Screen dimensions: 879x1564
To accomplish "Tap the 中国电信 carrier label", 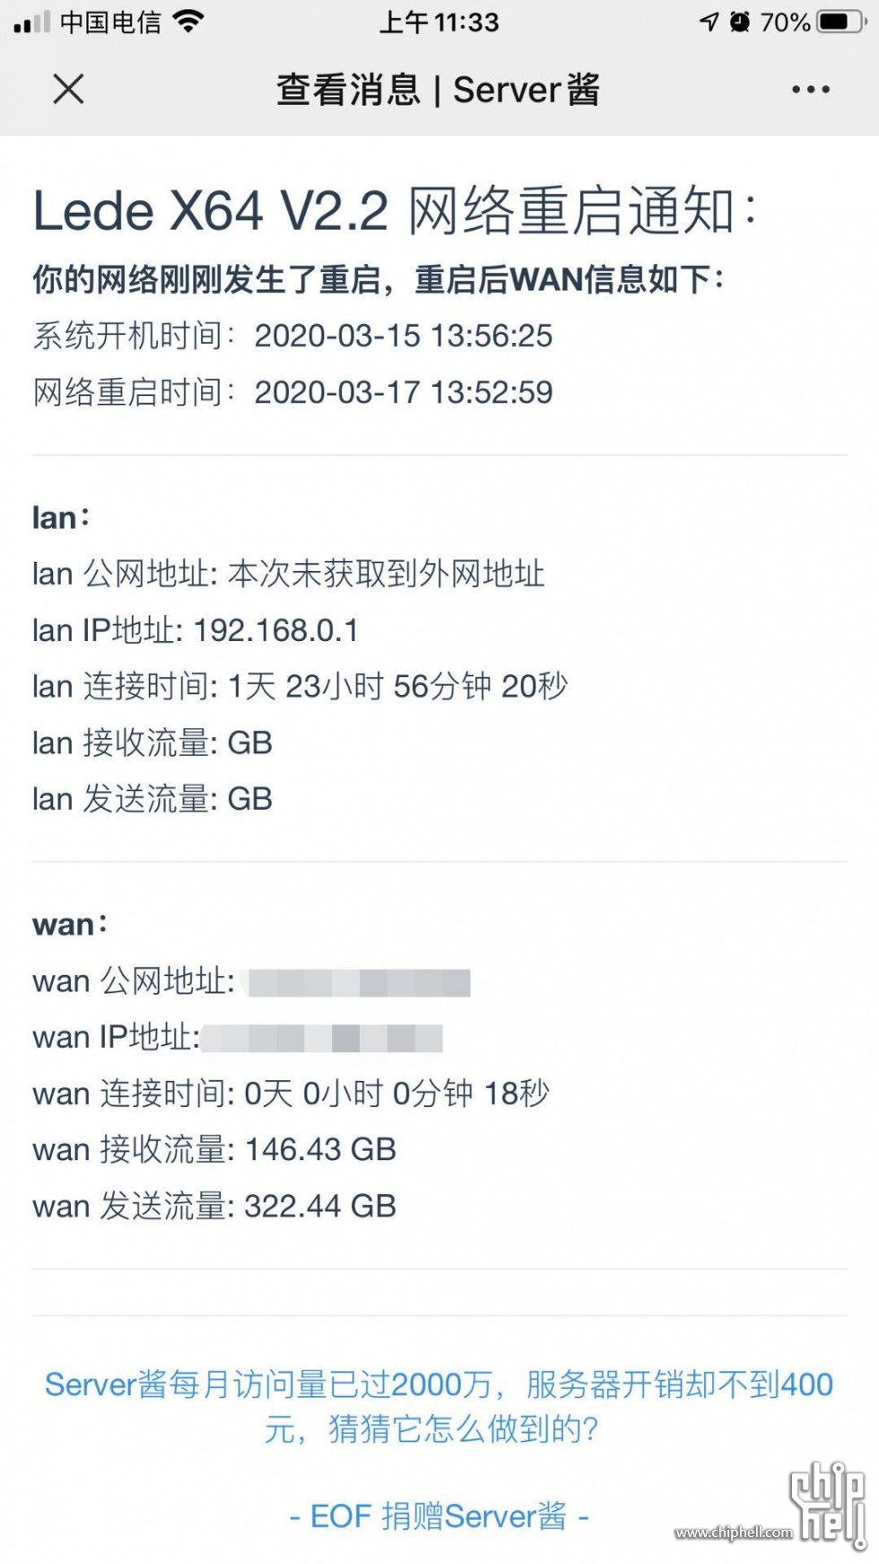I will [x=111, y=22].
